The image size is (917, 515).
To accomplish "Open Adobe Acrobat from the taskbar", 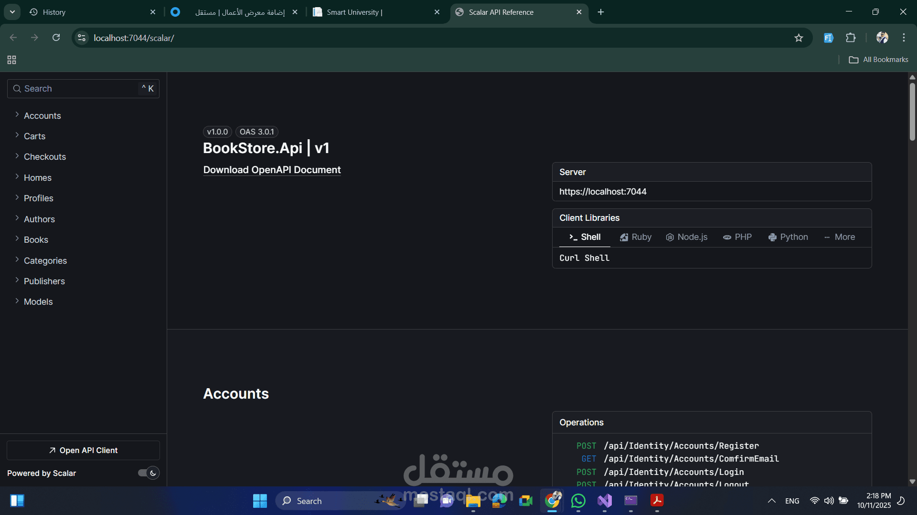I will click(x=657, y=501).
